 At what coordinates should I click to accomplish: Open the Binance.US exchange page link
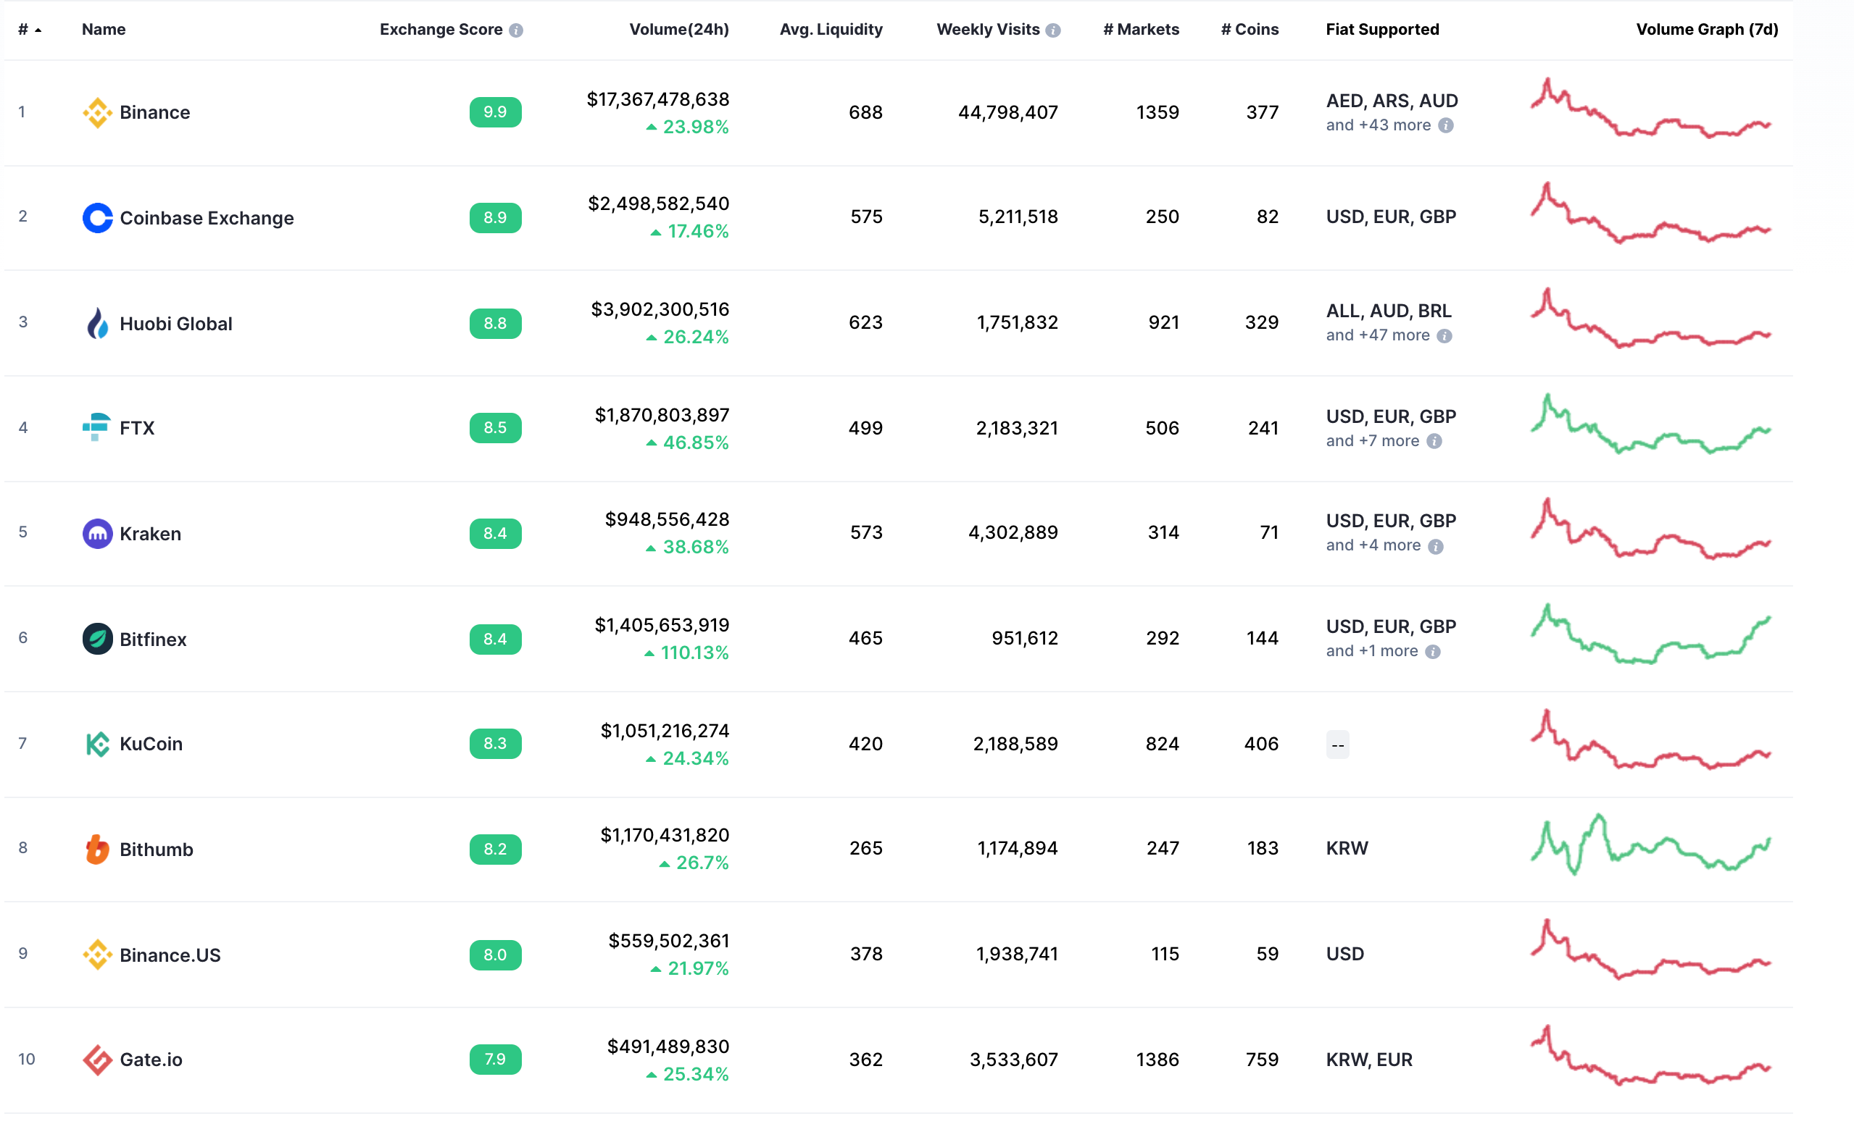[x=170, y=955]
